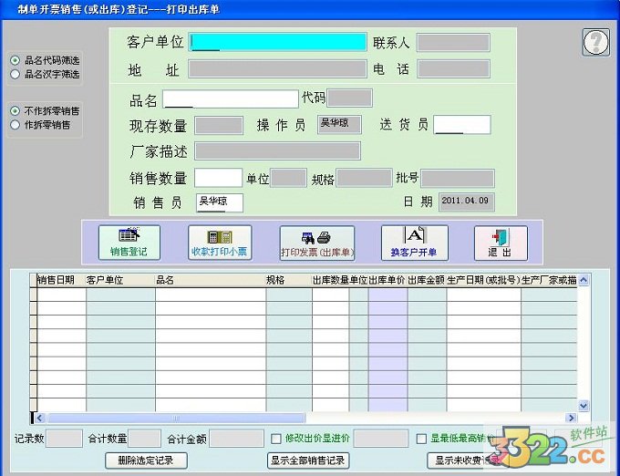Click the 现存数量 stock quantity field

[x=219, y=126]
